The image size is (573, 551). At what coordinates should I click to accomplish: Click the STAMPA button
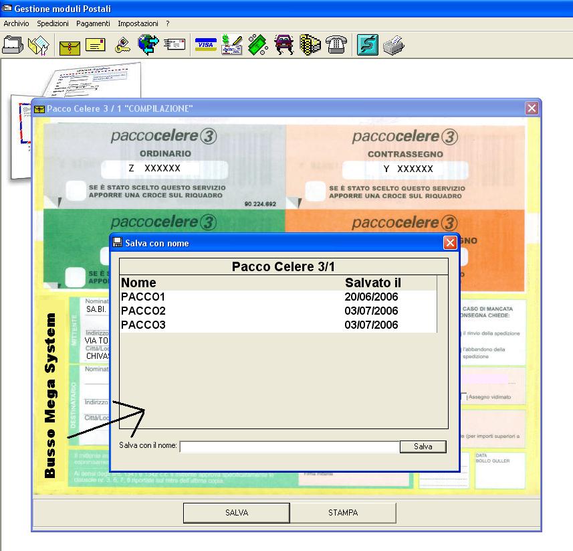pos(343,513)
